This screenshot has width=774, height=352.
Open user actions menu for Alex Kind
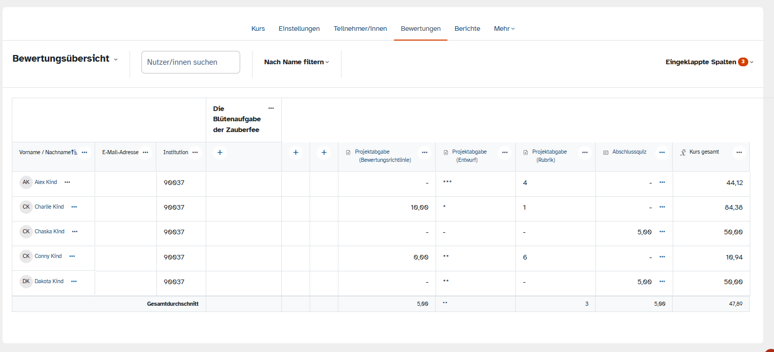67,182
